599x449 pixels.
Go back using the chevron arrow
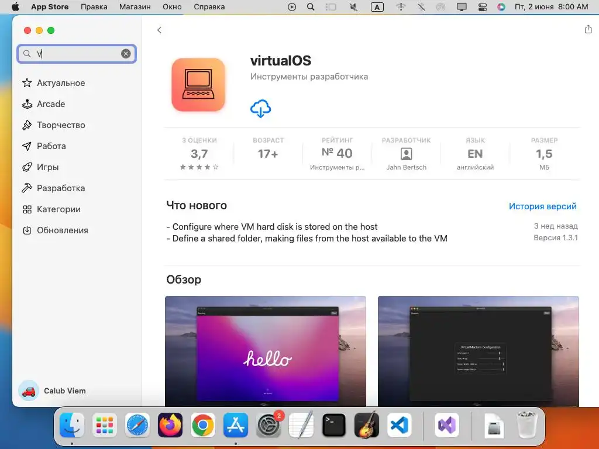click(159, 30)
